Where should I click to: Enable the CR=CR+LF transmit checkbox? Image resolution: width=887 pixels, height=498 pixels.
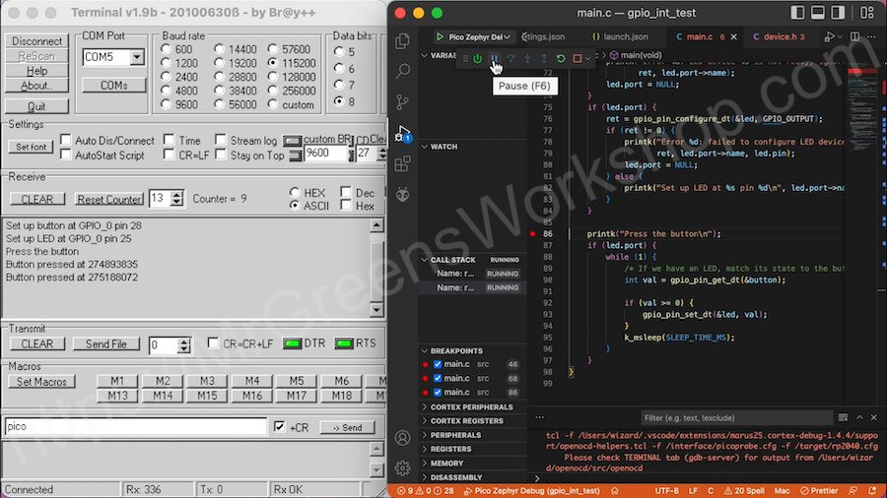(x=213, y=342)
